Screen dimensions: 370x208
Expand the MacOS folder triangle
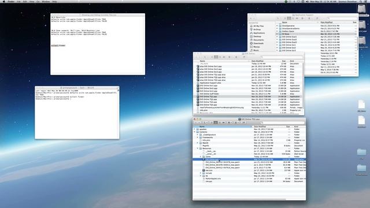pos(198,143)
